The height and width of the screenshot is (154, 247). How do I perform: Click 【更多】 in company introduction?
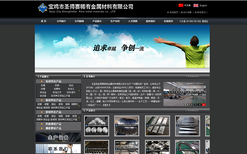(x=107, y=105)
